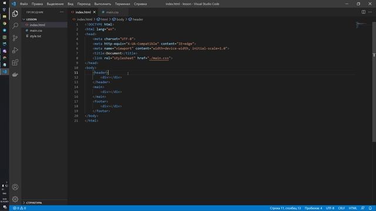The height and width of the screenshot is (211, 376).
Task: Click header in the breadcrumb
Action: click(138, 19)
